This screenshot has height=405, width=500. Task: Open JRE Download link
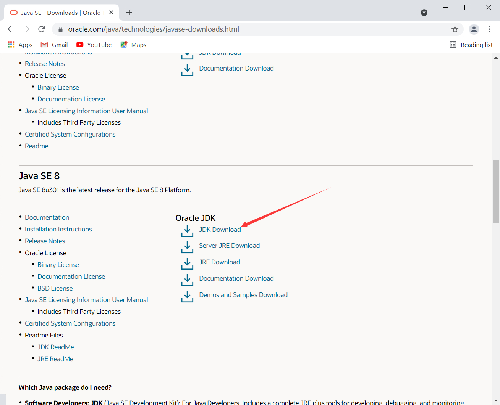point(220,262)
